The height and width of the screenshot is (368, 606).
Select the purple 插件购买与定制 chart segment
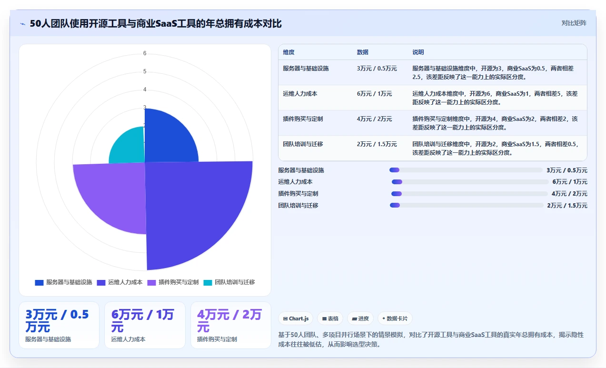[114, 195]
